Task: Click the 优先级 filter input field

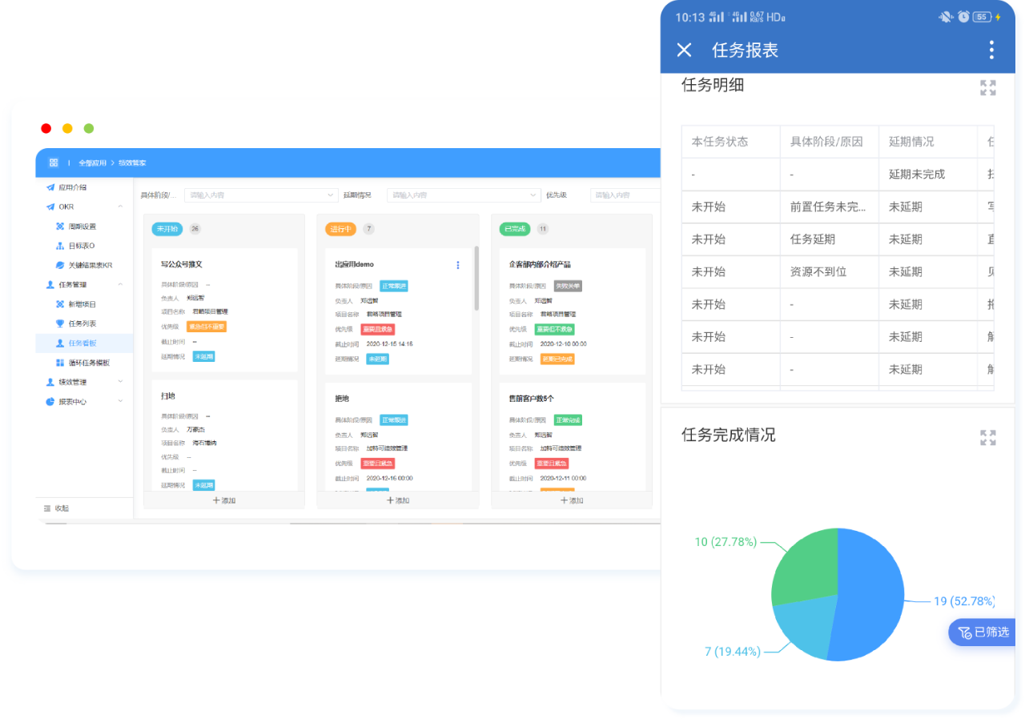Action: point(625,195)
